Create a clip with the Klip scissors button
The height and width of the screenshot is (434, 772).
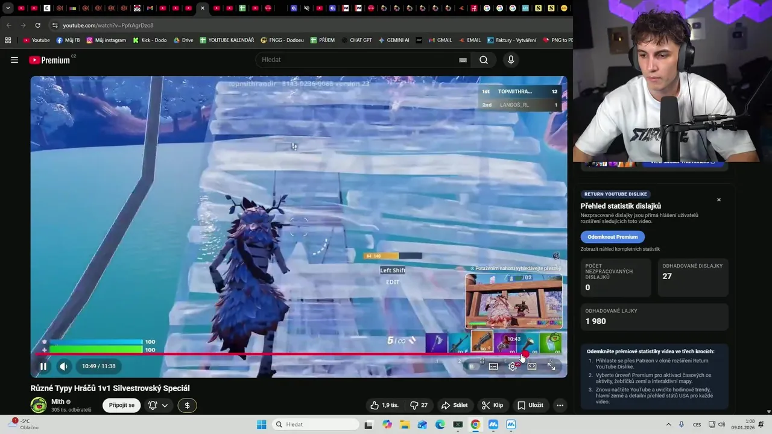(x=492, y=405)
